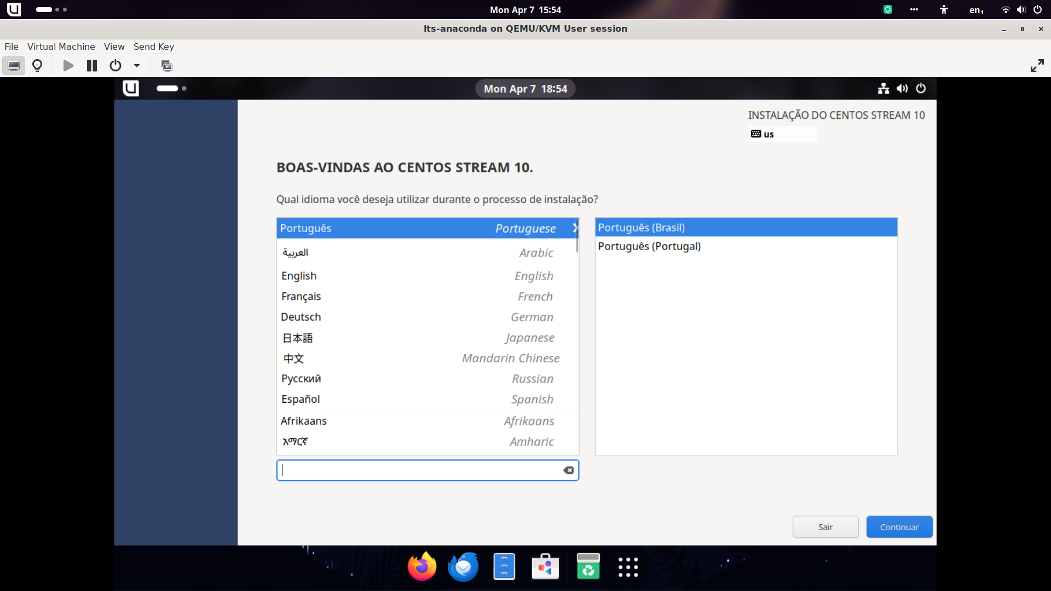The height and width of the screenshot is (591, 1051).
Task: Toggle fullscreen view of the VM
Action: 1037,66
